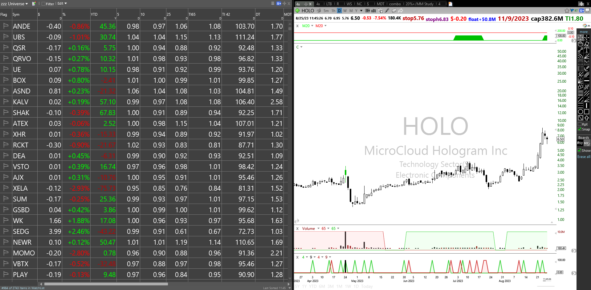Enable the Rpt checkbox

(x=580, y=124)
